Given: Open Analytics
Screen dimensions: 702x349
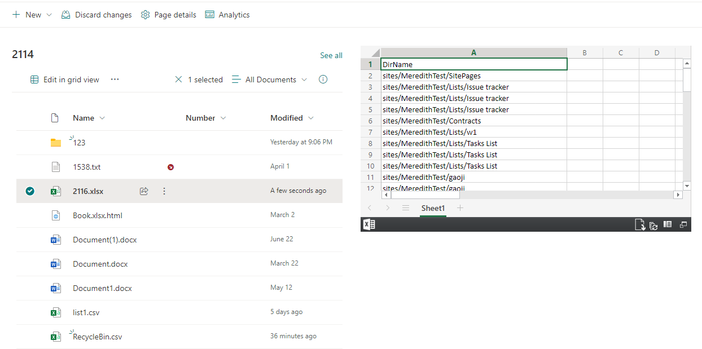Looking at the screenshot, I should point(228,15).
